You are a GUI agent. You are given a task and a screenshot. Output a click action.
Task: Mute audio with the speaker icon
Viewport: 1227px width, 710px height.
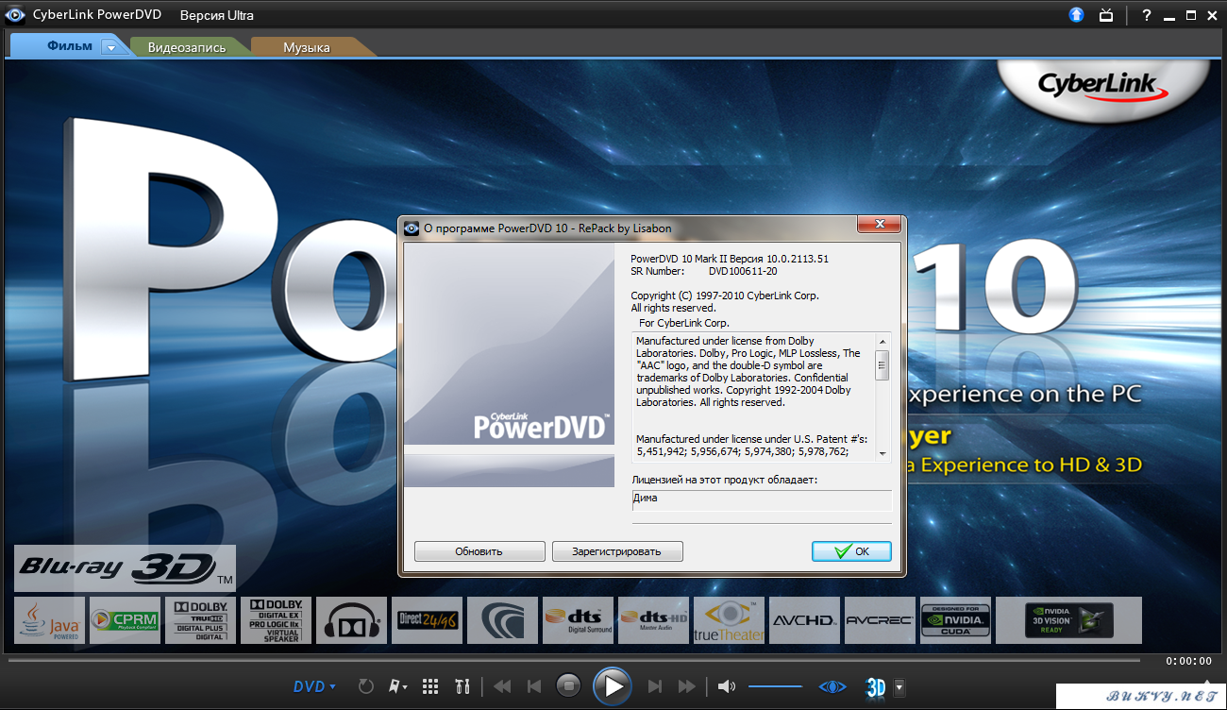[x=726, y=686]
